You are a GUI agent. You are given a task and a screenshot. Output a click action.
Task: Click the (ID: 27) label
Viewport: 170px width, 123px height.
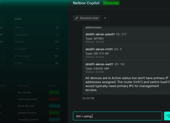121,34
